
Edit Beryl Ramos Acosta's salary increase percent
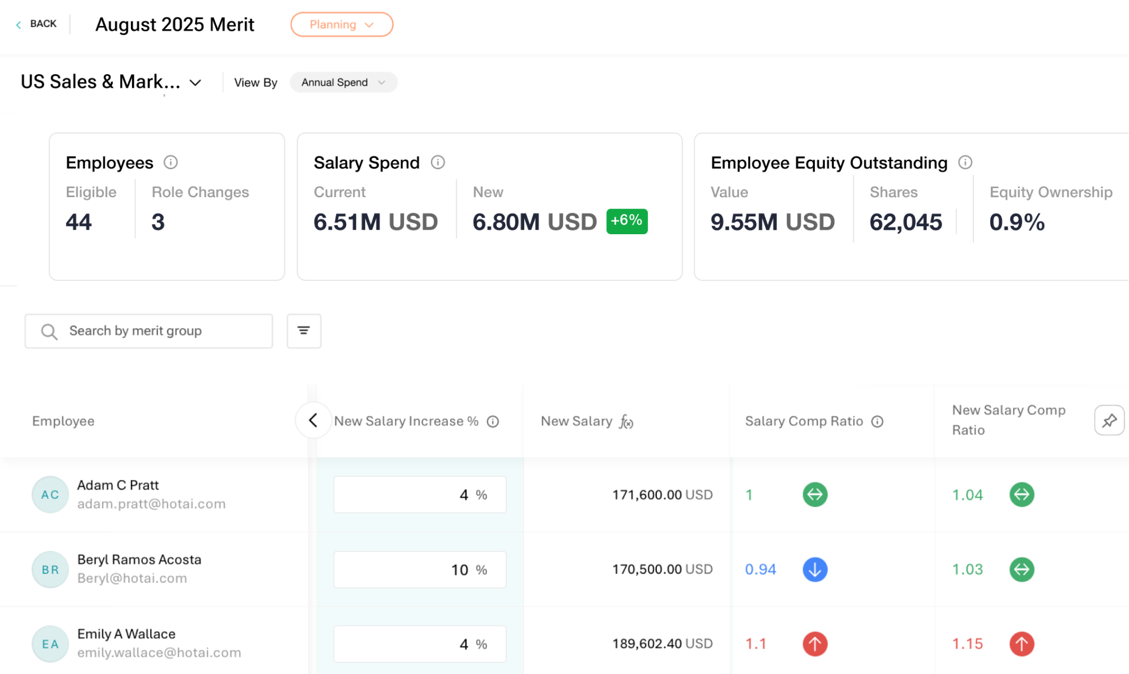point(420,570)
